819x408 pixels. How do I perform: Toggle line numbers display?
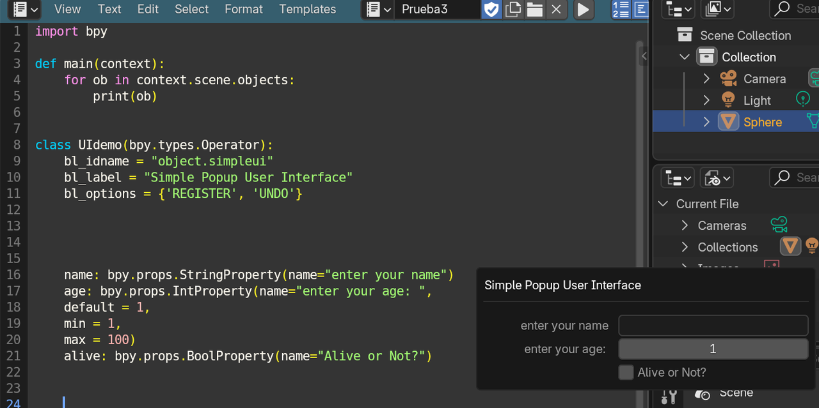(621, 9)
